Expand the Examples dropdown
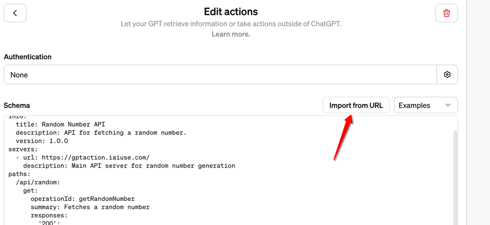490x225 pixels. [x=426, y=105]
